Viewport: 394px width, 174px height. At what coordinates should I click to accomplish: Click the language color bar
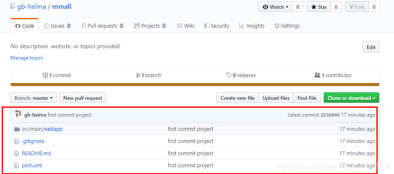[195, 85]
